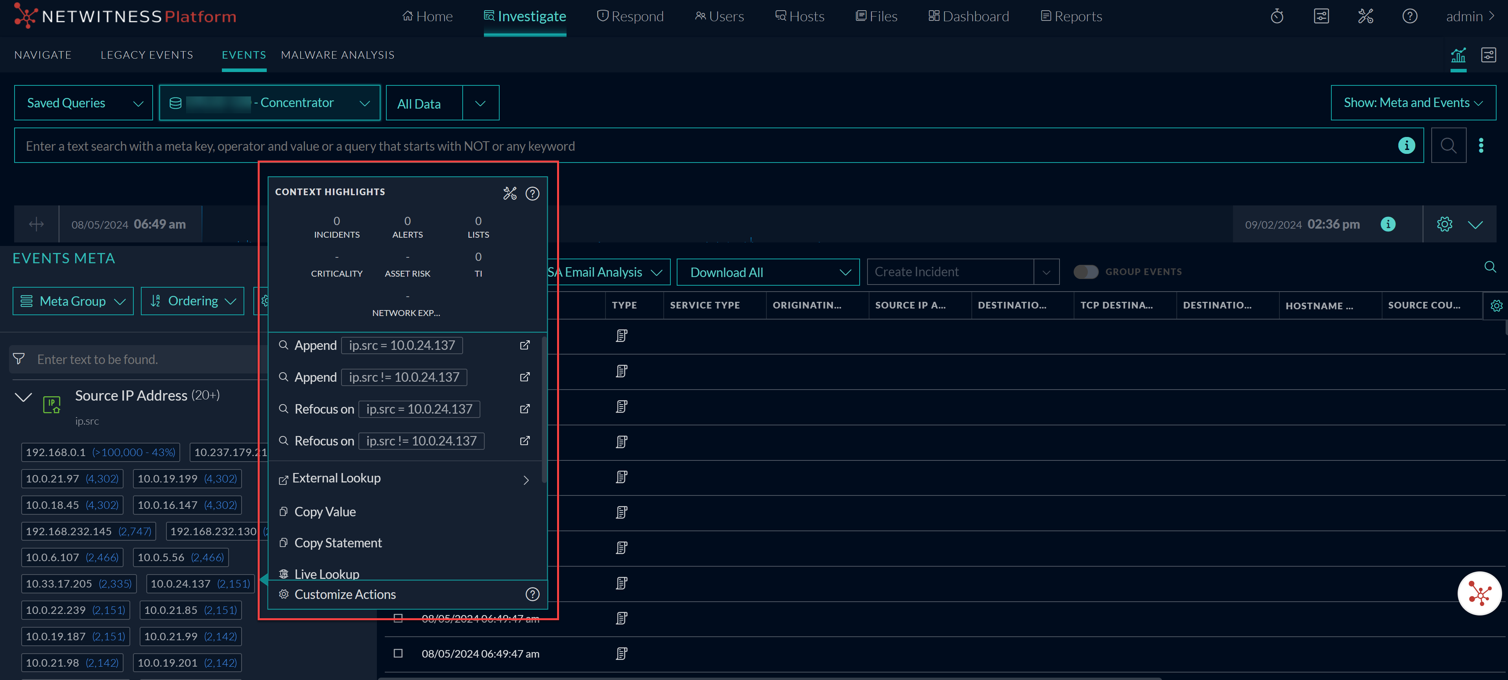This screenshot has width=1508, height=680.
Task: Click the query bar info icon
Action: click(1406, 145)
